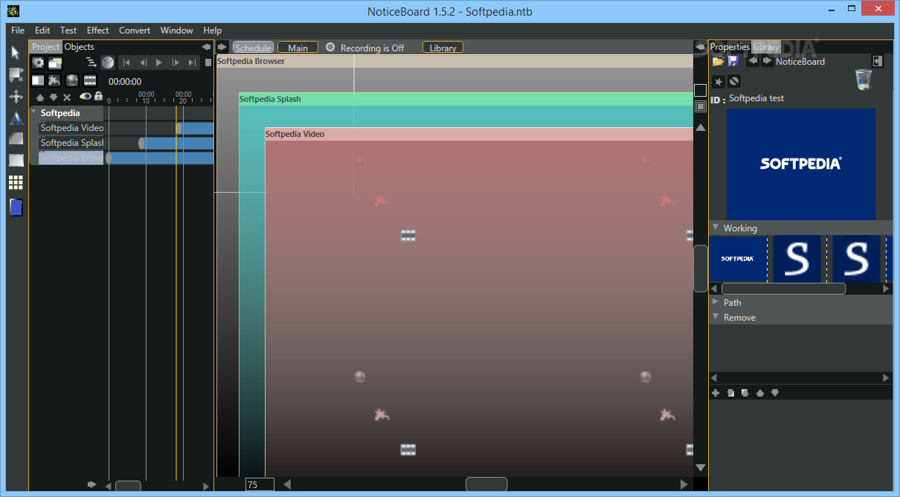Switch to the Project tab
The image size is (900, 497).
coord(45,47)
